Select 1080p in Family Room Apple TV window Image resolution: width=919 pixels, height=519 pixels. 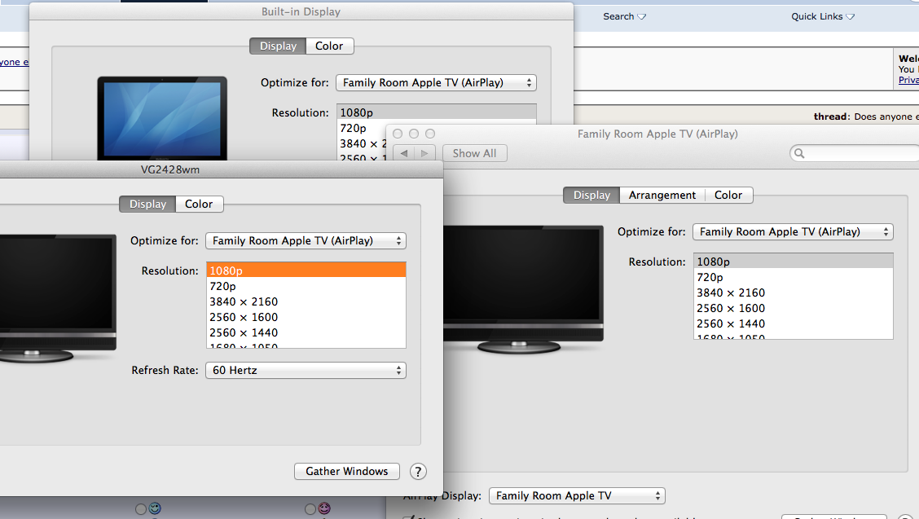[x=793, y=262]
